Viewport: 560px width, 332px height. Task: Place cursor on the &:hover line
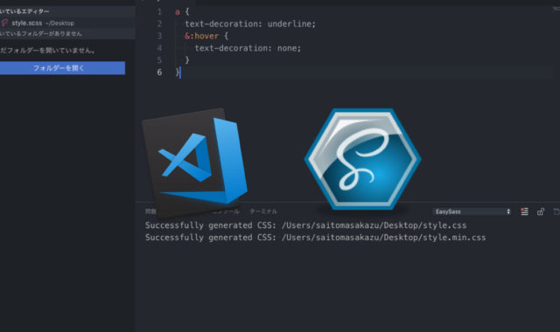click(206, 36)
